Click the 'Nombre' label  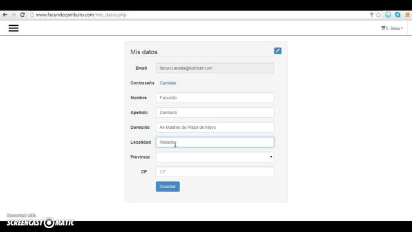139,97
